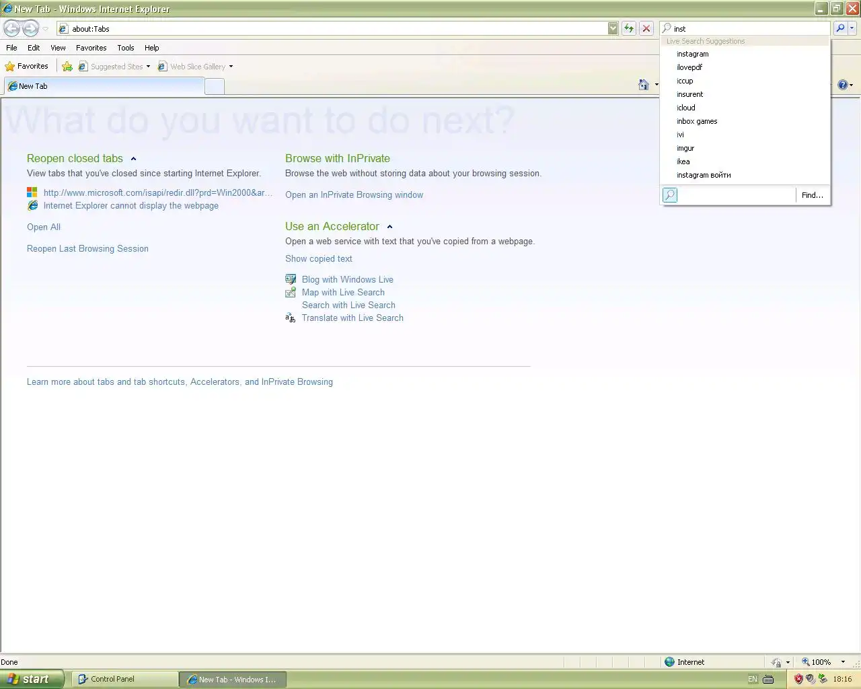Click the Favorites star button

tap(27, 66)
